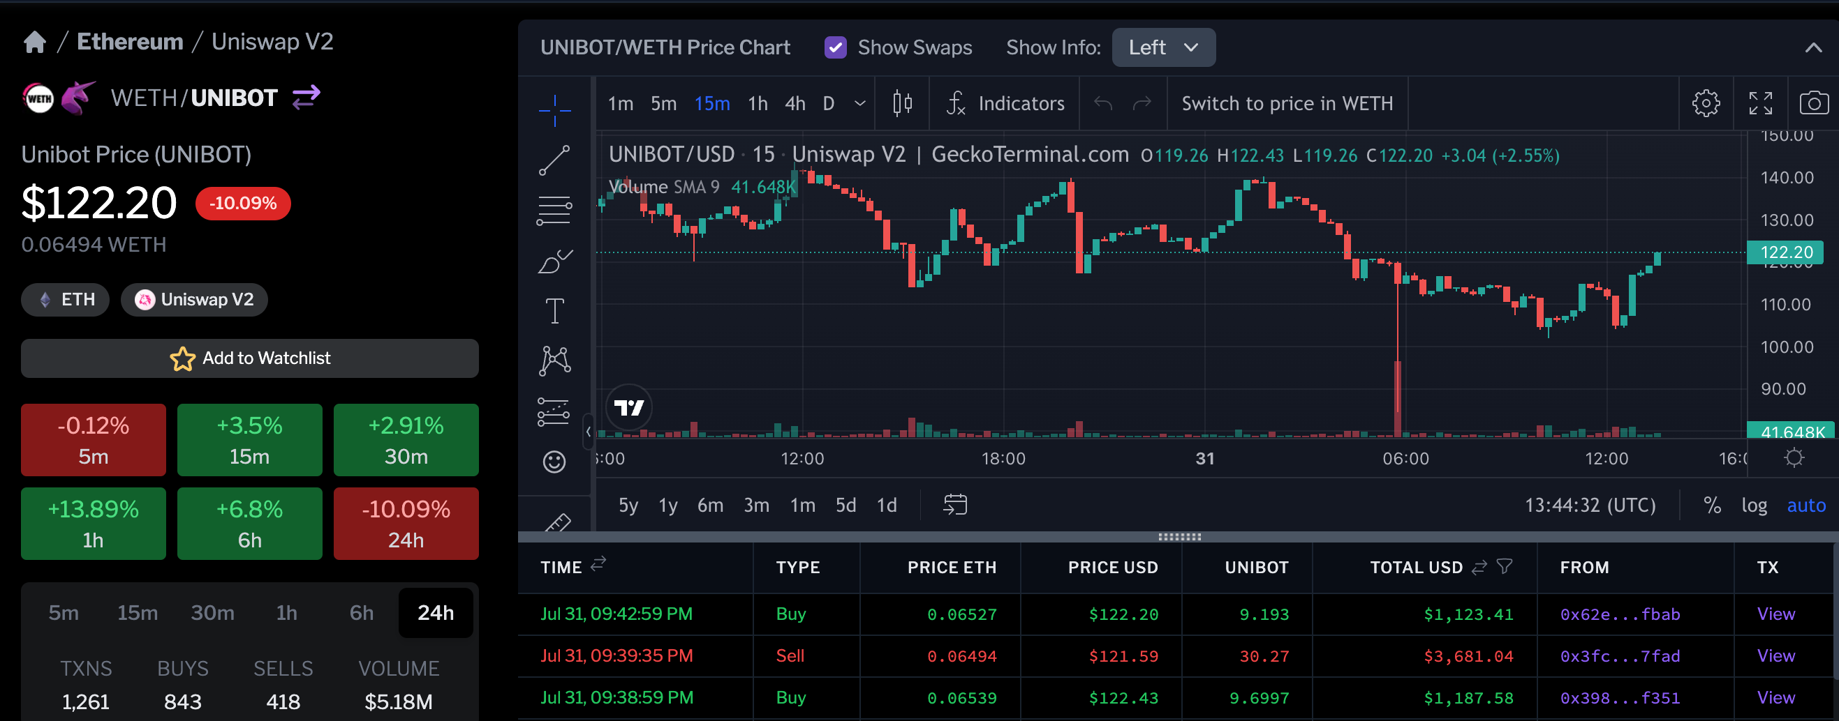
Task: Uncheck the Show Swaps checkbox
Action: (x=835, y=48)
